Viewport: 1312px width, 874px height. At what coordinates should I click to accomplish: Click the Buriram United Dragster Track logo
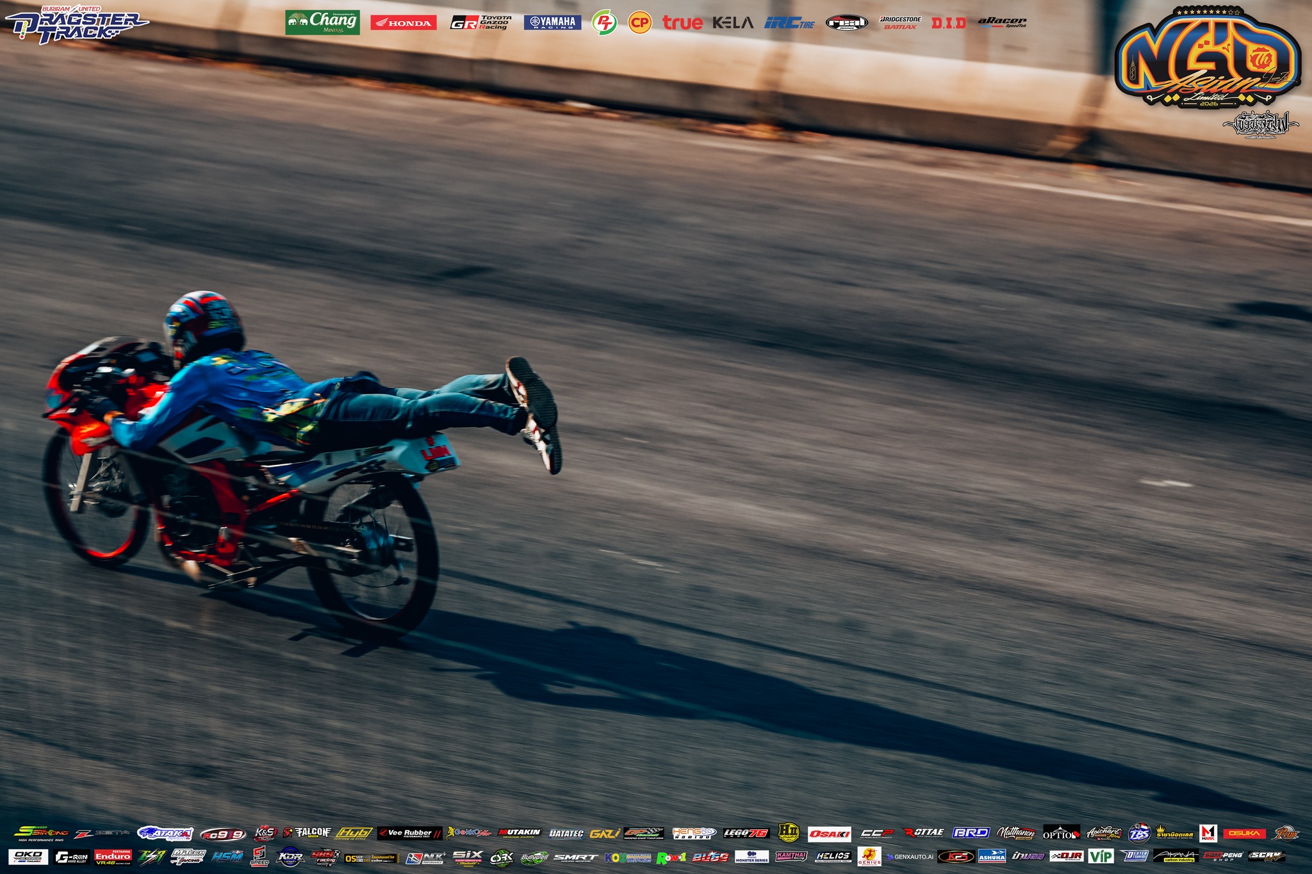pos(77,24)
